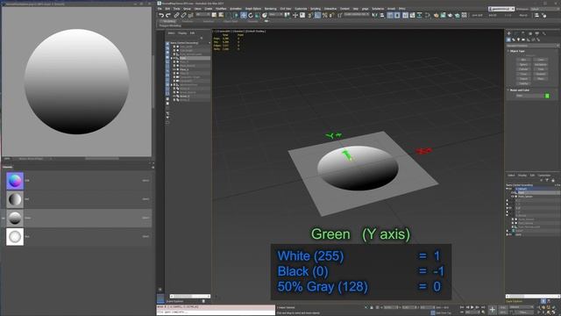The image size is (561, 316).
Task: Select the Shapes category icon in Create panel
Action: tap(514, 39)
